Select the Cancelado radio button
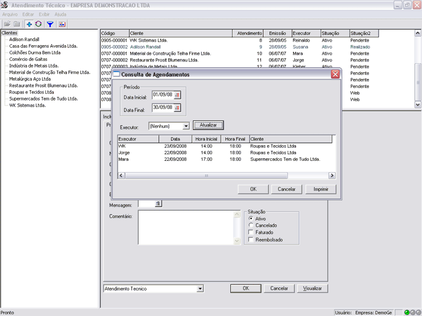Image resolution: width=422 pixels, height=316 pixels. 251,225
